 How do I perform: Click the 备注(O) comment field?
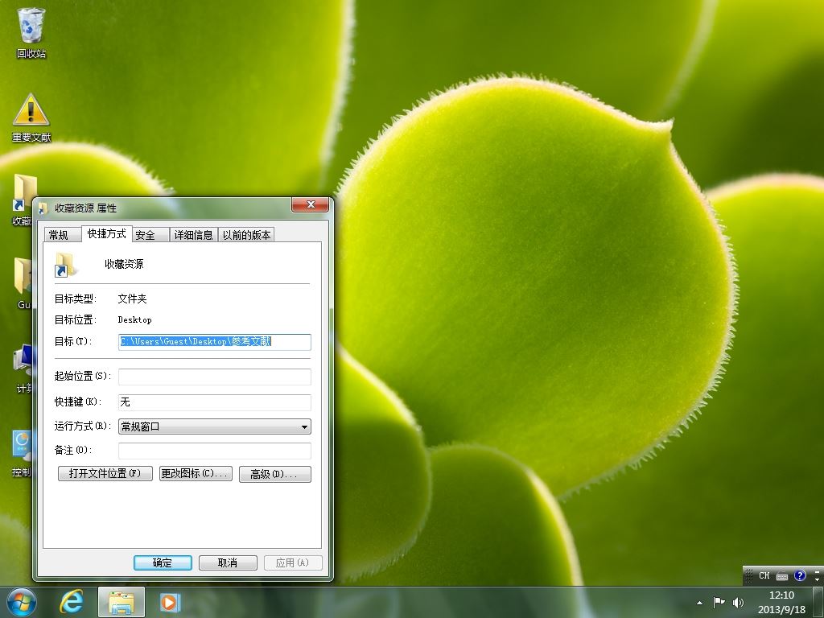coord(214,451)
